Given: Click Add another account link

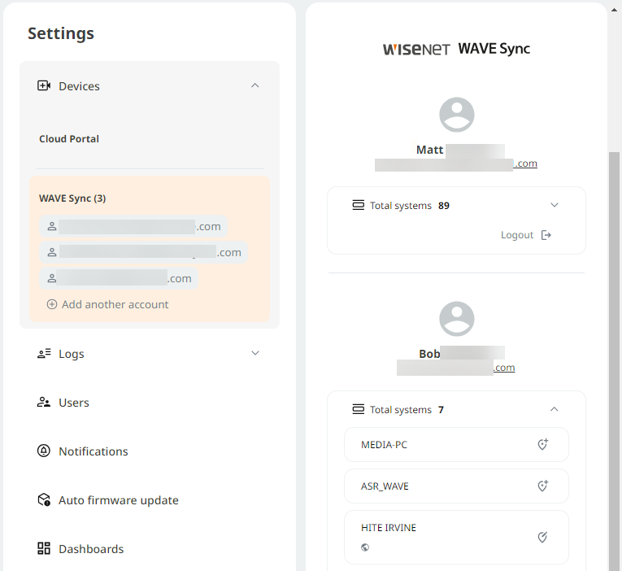Looking at the screenshot, I should tap(115, 304).
